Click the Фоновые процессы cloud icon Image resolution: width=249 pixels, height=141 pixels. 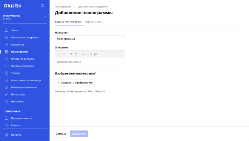6,66
